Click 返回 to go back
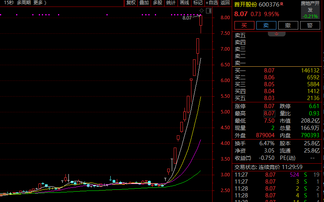324x202 pixels. point(225,3)
